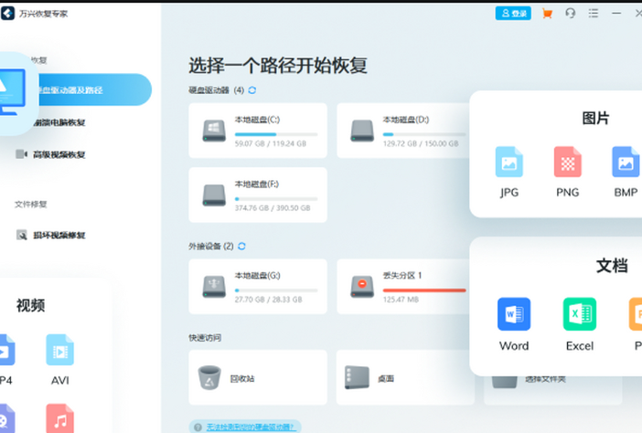This screenshot has height=433, width=642.
Task: Open the 回收站 recycle bin icon
Action: (209, 377)
